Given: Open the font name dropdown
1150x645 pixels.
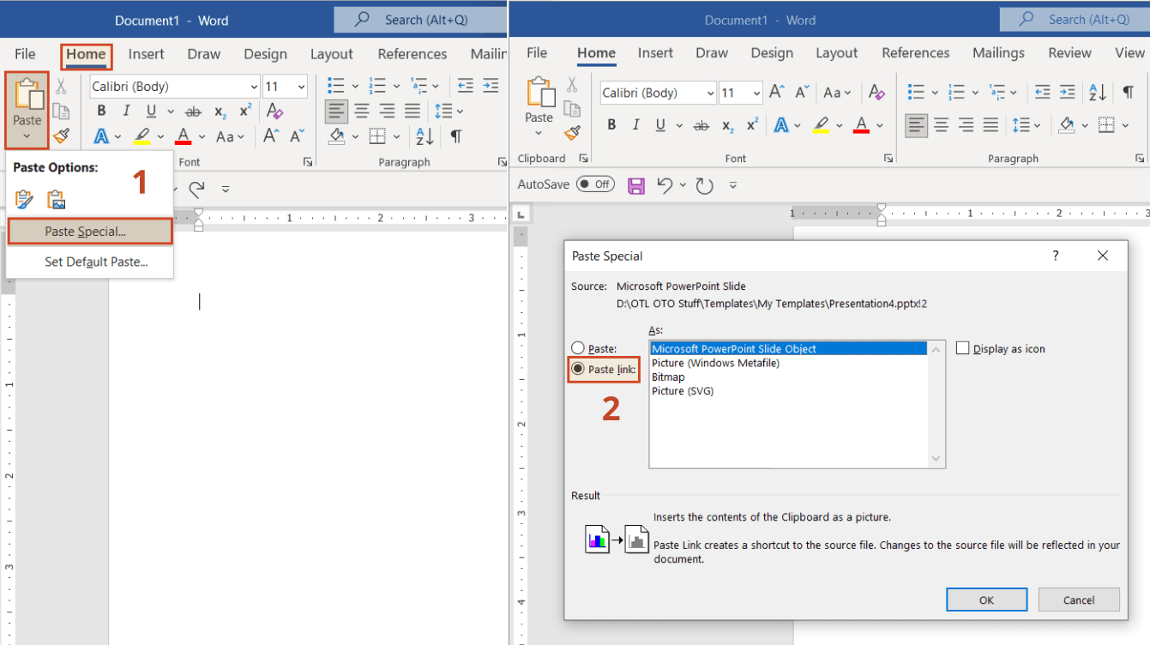Looking at the screenshot, I should pos(253,86).
